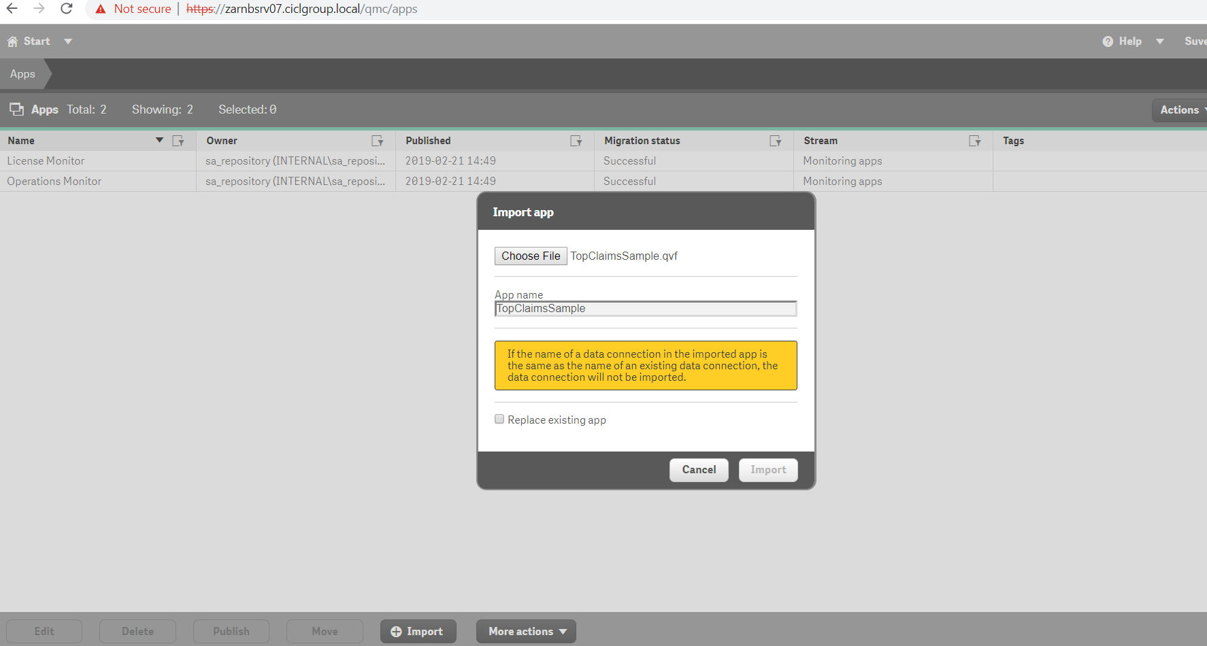
Task: Click the browser forward arrow
Action: click(39, 9)
